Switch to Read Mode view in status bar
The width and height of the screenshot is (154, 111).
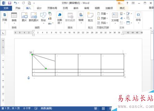(x=95, y=108)
